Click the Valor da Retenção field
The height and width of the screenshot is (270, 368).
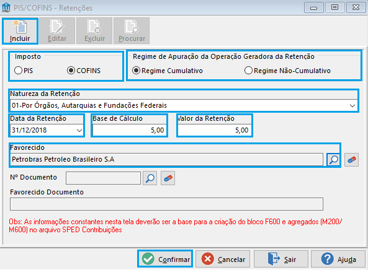214,130
